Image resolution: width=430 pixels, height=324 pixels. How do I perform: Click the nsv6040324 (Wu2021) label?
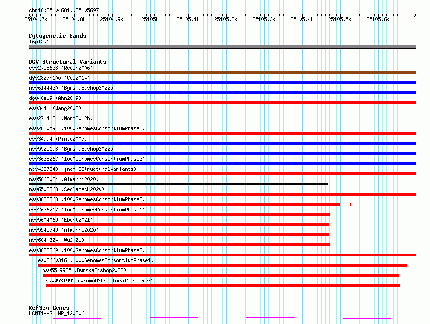(x=57, y=240)
